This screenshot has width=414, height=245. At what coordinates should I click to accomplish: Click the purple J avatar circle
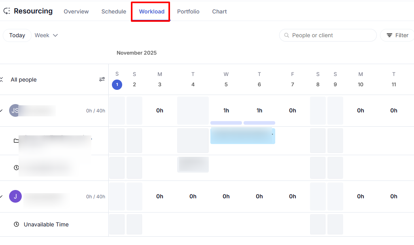[15, 196]
